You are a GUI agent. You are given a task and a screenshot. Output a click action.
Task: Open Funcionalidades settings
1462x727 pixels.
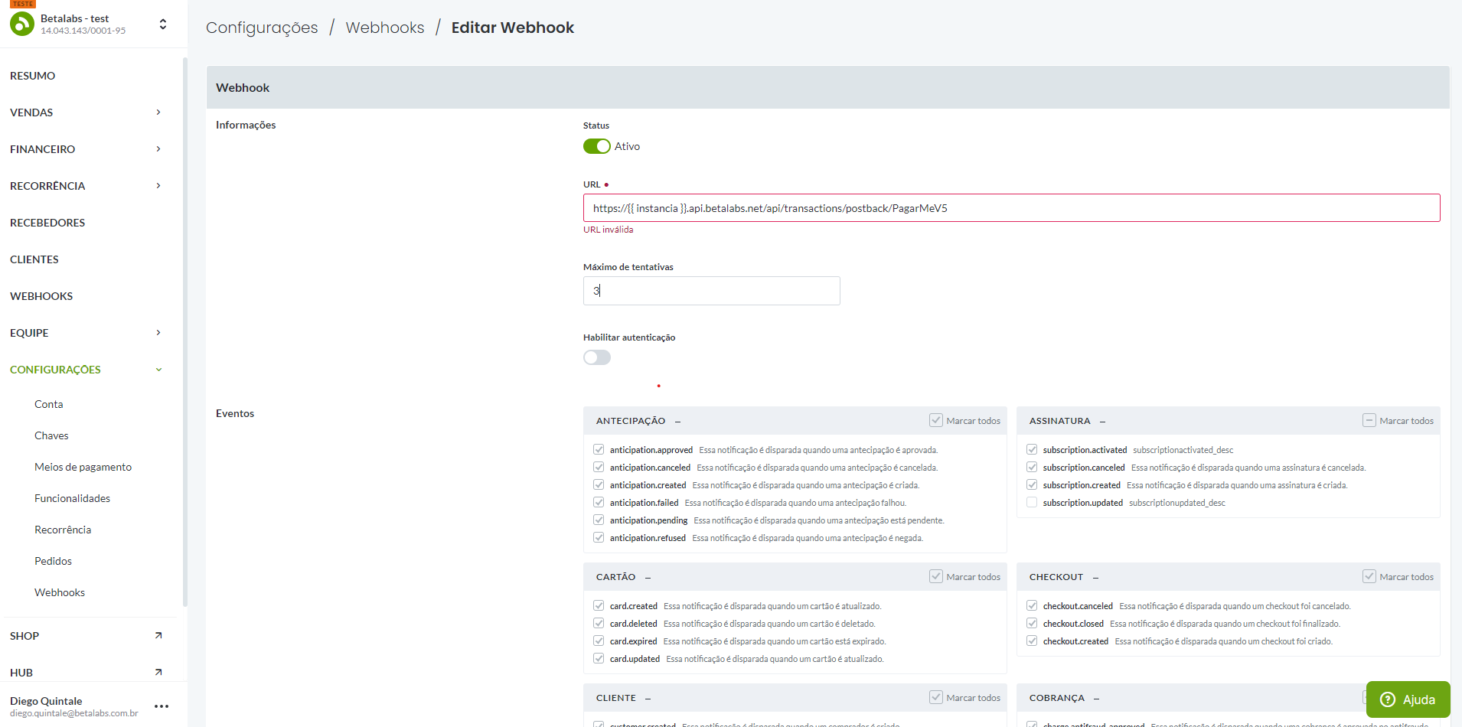tap(72, 498)
